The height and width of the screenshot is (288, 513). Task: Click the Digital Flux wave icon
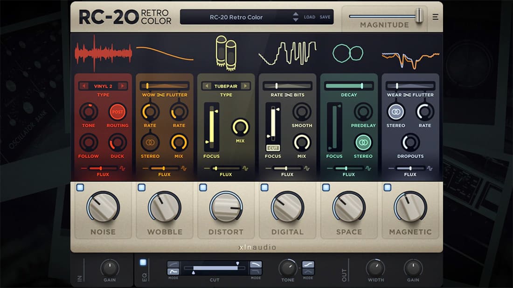coord(306,168)
